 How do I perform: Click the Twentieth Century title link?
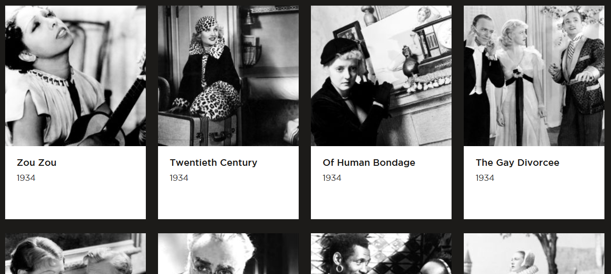click(x=213, y=163)
